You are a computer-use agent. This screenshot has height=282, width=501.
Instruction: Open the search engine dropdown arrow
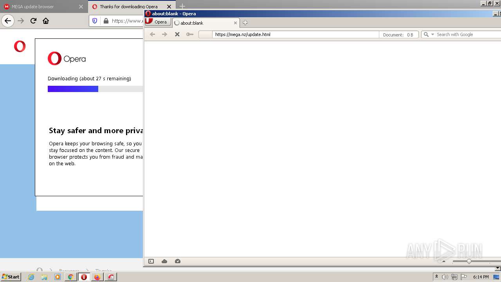point(433,34)
